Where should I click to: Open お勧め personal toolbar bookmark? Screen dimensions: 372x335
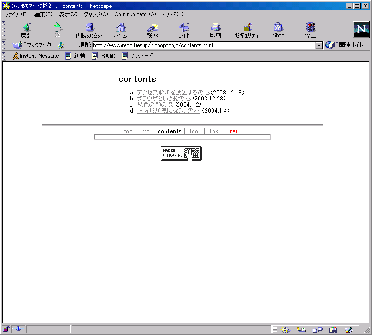[104, 56]
